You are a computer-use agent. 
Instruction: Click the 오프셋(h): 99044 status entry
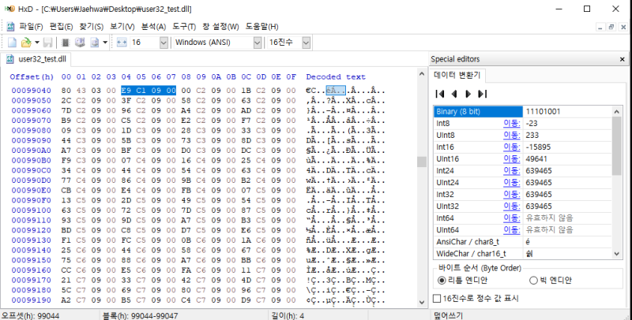30,315
